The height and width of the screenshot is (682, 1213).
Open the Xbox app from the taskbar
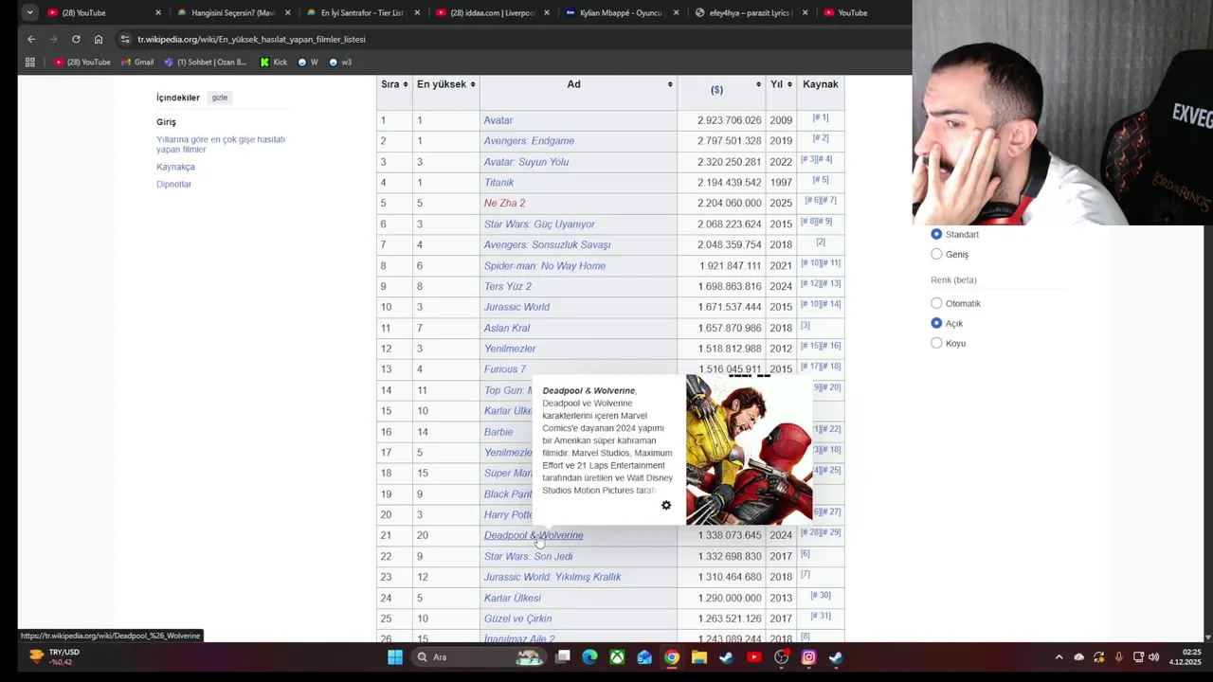(617, 657)
